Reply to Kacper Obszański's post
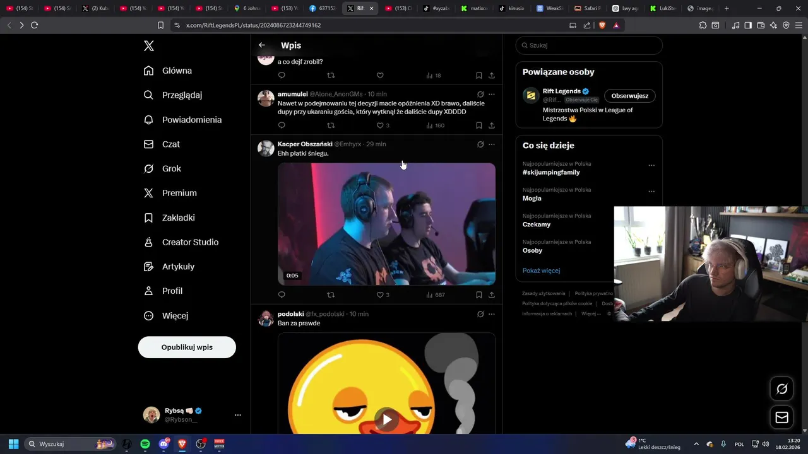 point(282,294)
